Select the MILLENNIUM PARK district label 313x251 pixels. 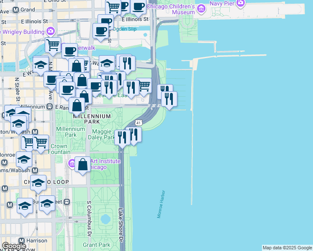coord(92,119)
